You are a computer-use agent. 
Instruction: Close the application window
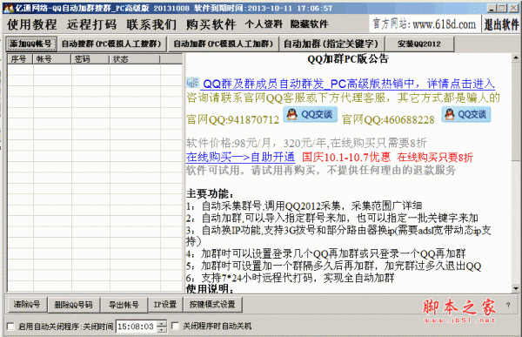click(x=515, y=8)
